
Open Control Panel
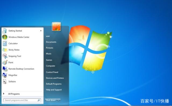[52, 72]
